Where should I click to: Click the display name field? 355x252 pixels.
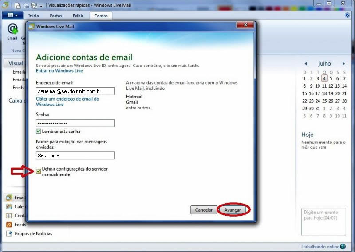point(75,155)
